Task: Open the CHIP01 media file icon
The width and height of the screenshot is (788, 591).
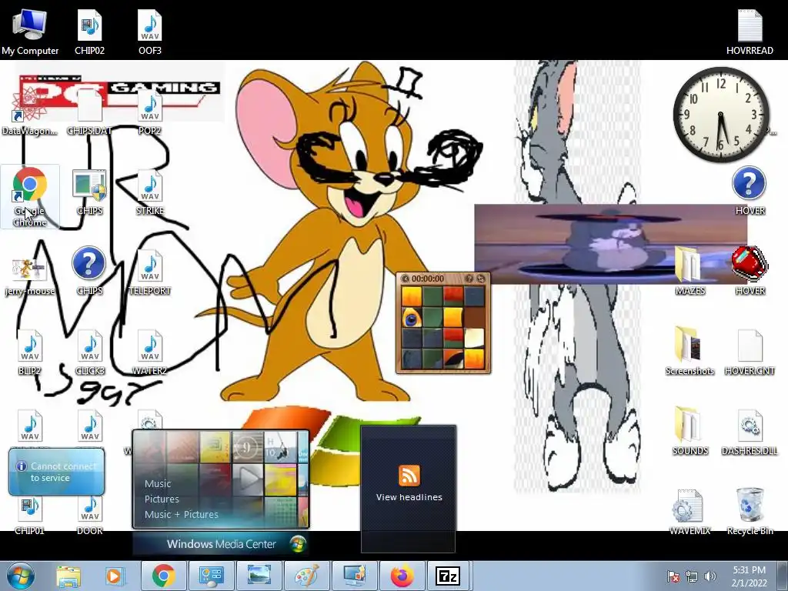Action: (x=30, y=515)
